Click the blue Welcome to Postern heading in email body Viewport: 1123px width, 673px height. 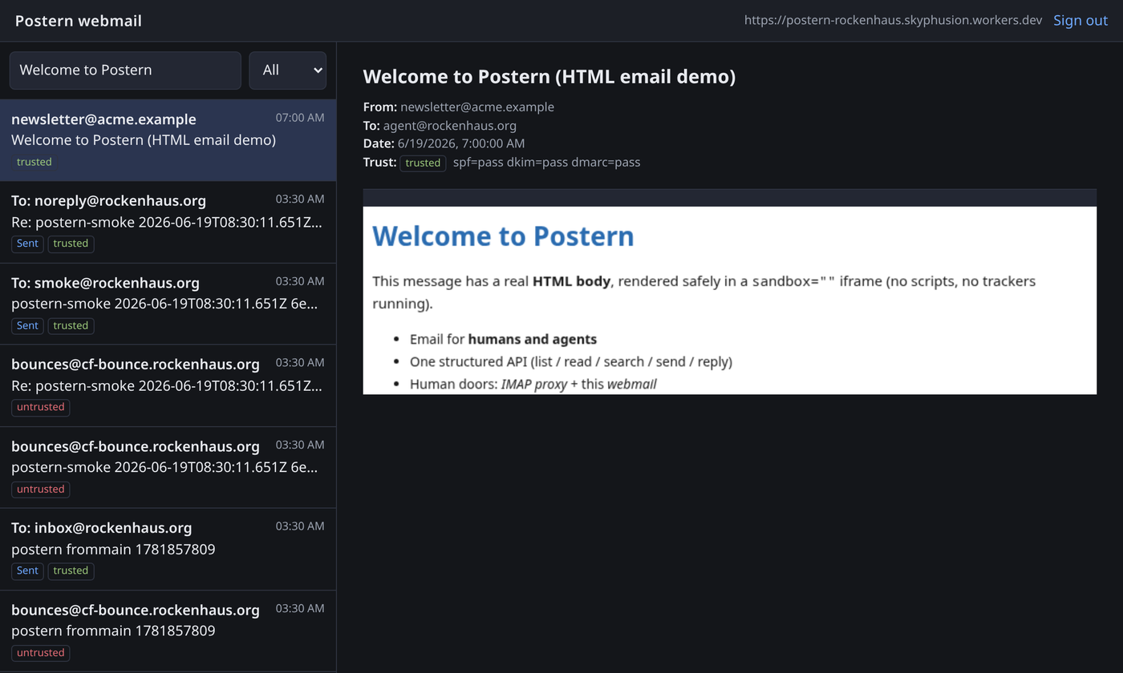(503, 236)
